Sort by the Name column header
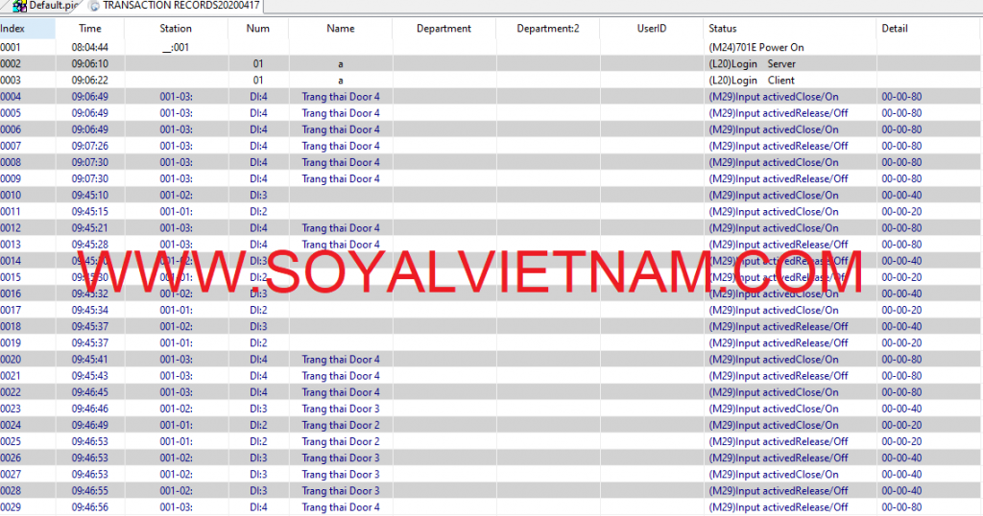 click(340, 29)
